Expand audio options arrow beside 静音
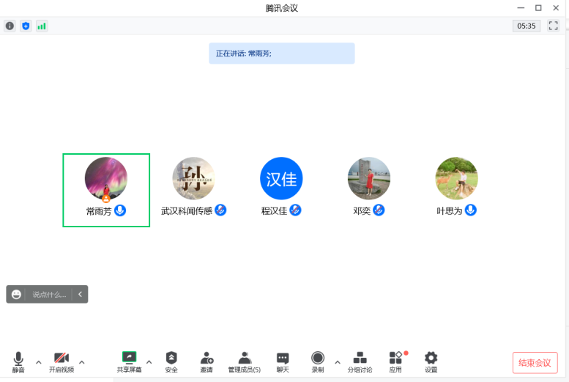569x382 pixels. click(38, 361)
